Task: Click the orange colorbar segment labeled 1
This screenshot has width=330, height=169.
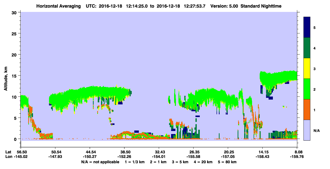Action: coord(307,109)
